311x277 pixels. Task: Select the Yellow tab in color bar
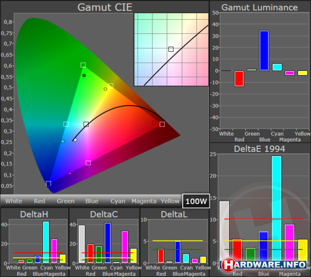click(170, 201)
